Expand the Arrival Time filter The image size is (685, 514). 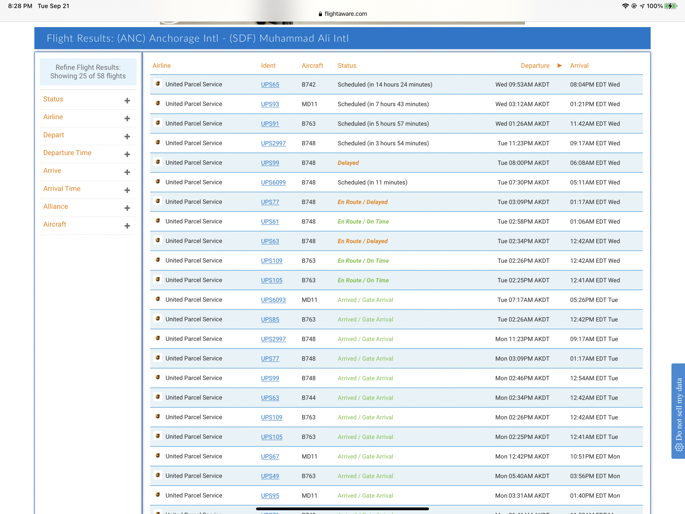point(127,190)
